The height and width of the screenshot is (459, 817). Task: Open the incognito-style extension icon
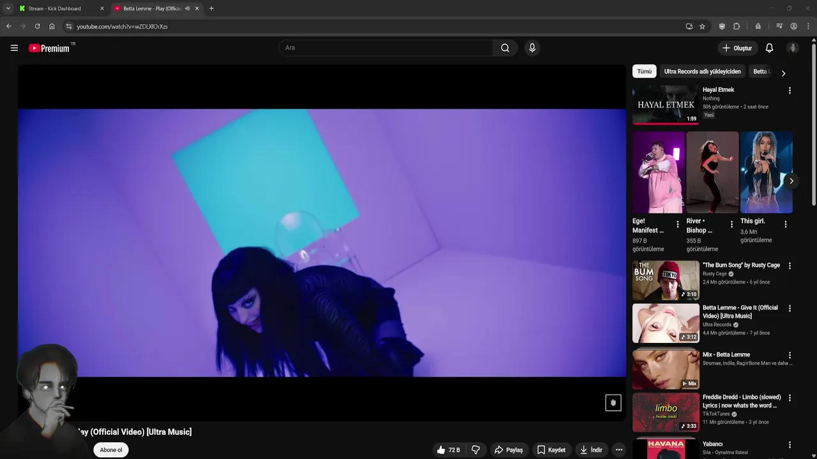[x=758, y=26]
